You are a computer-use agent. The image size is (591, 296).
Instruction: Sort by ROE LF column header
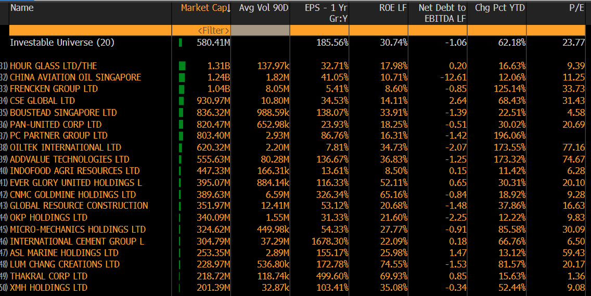393,8
